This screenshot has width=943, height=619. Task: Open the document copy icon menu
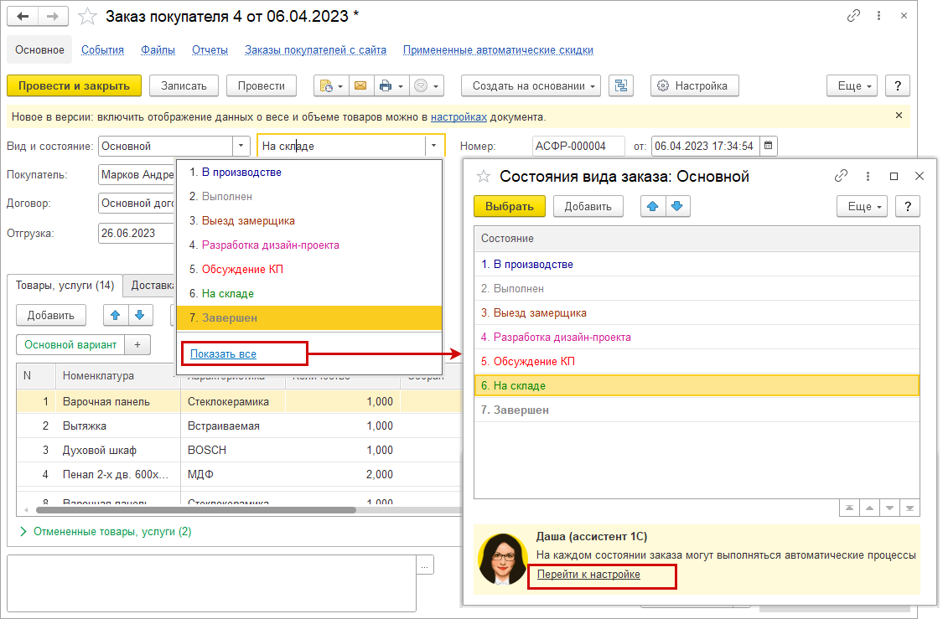331,86
